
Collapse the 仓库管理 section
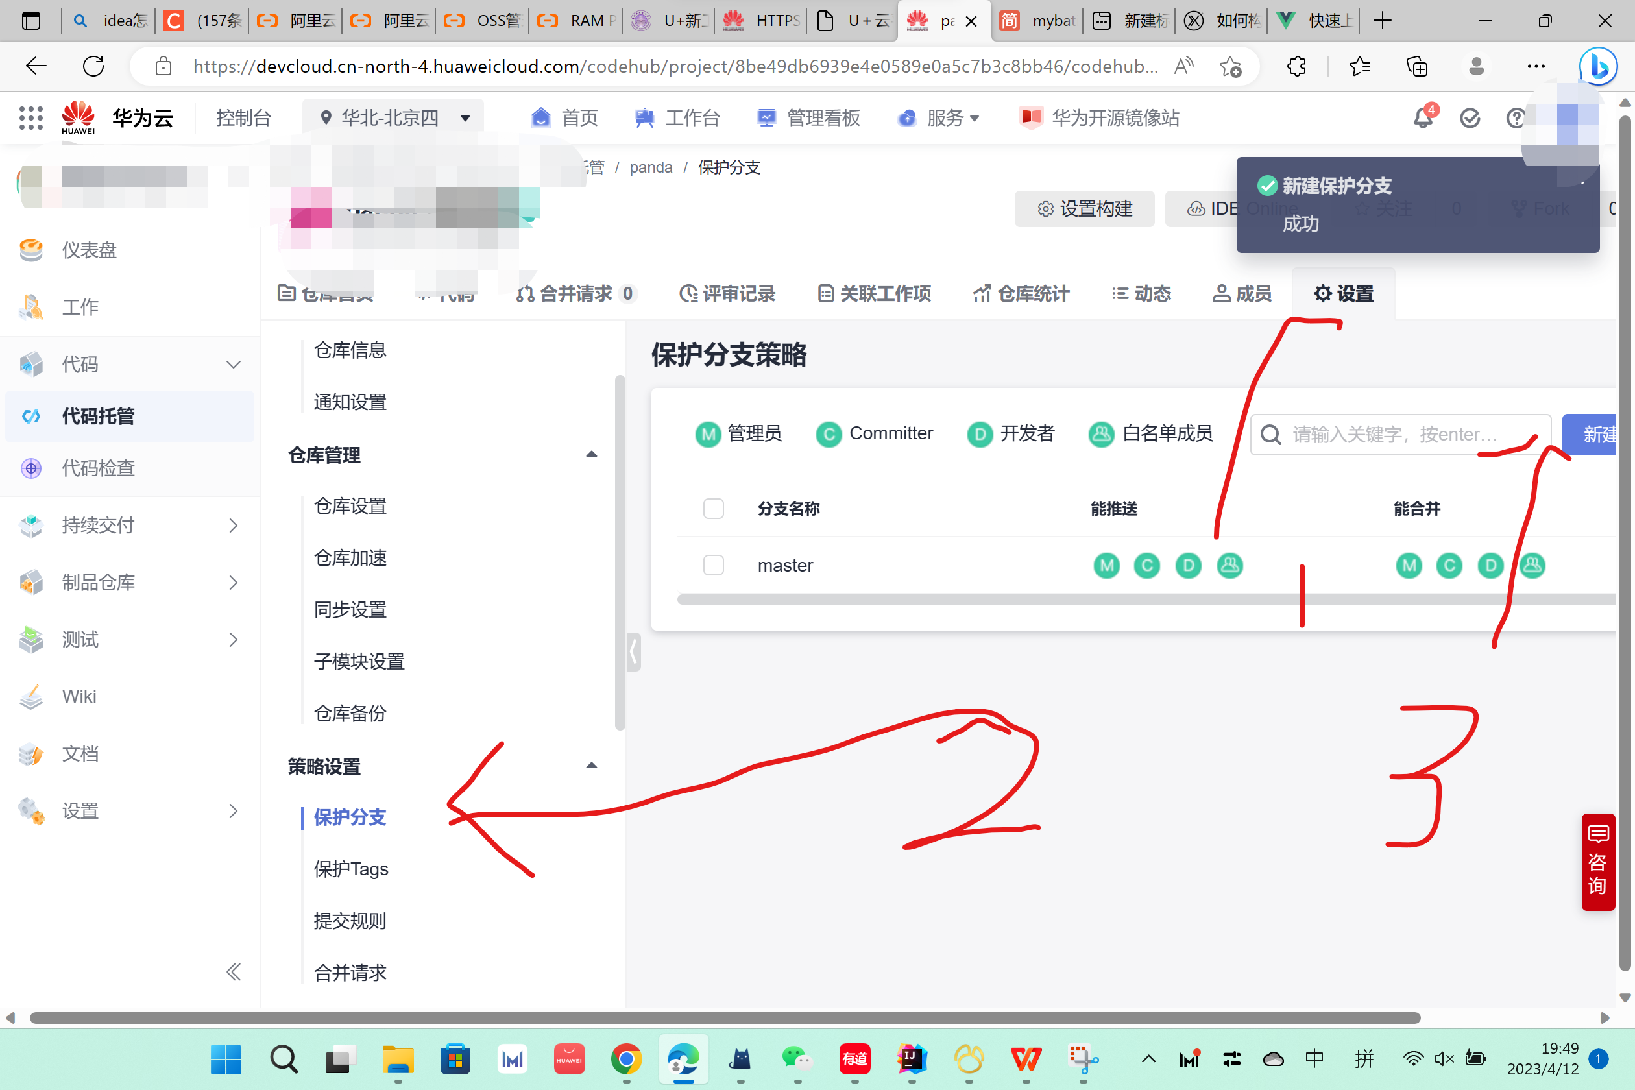tap(591, 455)
